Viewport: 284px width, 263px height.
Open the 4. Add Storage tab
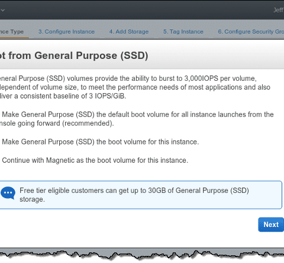click(129, 31)
